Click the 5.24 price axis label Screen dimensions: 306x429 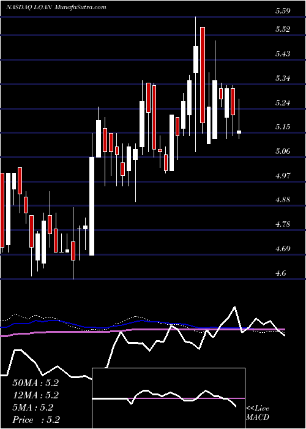283,103
